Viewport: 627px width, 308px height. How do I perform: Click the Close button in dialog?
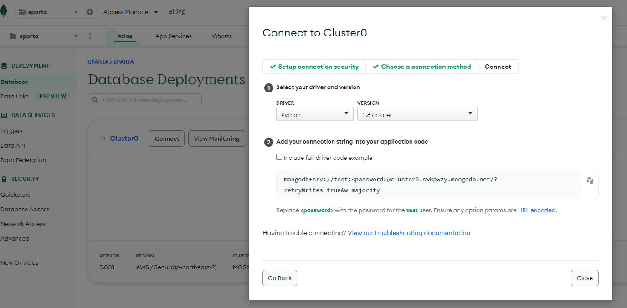(x=585, y=278)
